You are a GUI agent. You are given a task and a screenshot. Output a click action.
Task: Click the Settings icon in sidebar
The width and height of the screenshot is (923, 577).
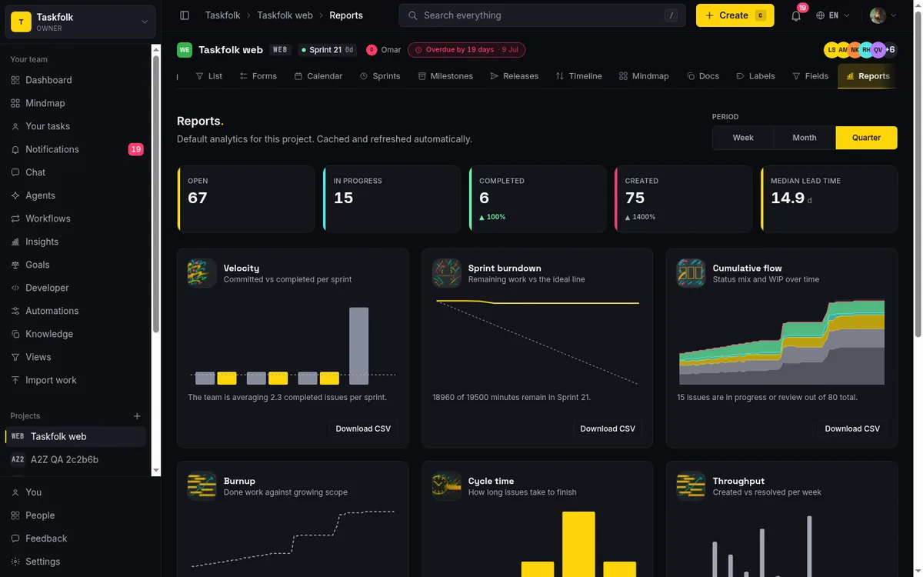coord(15,562)
